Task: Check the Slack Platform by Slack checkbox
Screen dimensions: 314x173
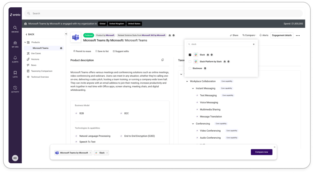Action: point(190,62)
